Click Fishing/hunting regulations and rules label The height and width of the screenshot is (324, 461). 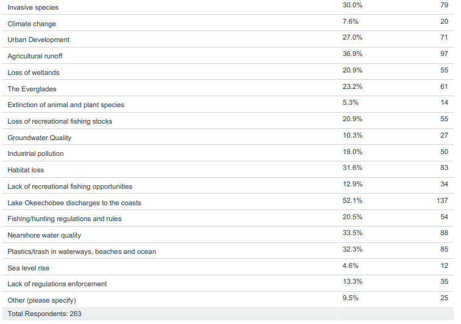(x=65, y=219)
